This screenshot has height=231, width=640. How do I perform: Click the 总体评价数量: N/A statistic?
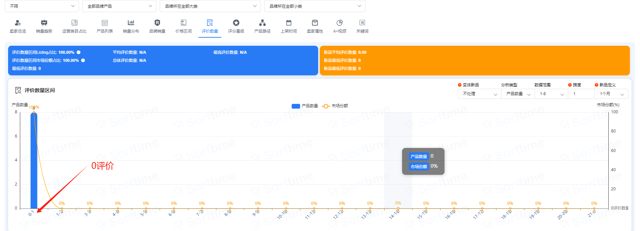pyautogui.click(x=129, y=61)
